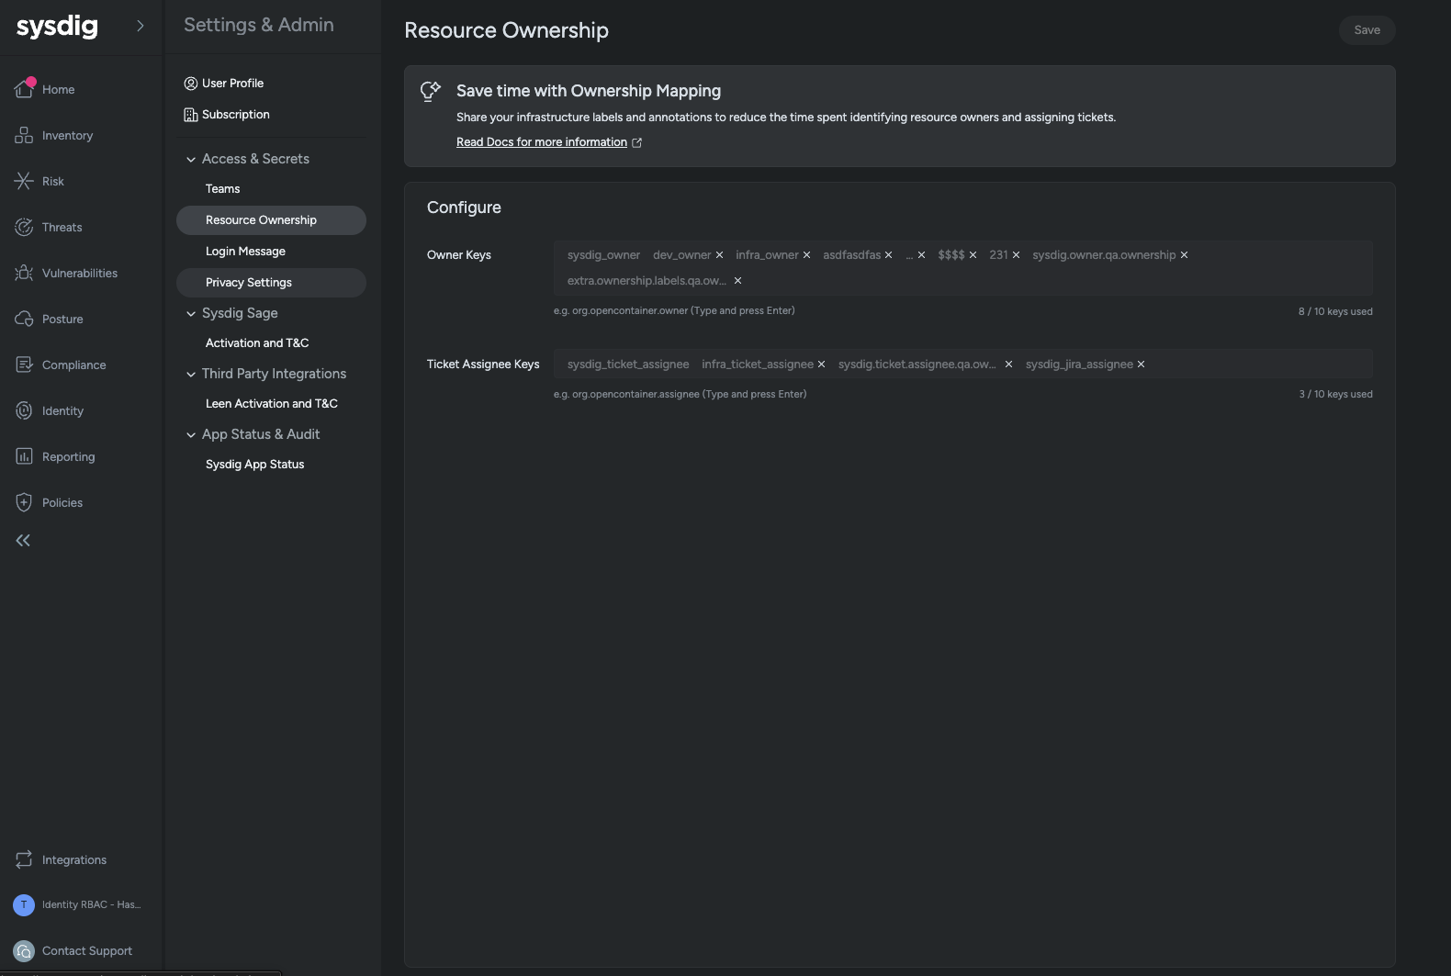The height and width of the screenshot is (976, 1451).
Task: Remove the sysdig_jira_assignee key tag
Action: click(x=1141, y=365)
